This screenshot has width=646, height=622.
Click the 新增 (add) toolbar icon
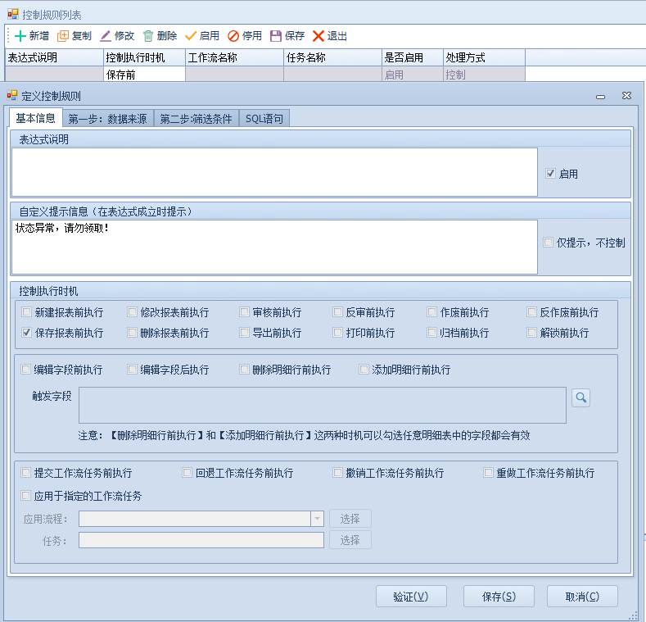click(x=20, y=36)
